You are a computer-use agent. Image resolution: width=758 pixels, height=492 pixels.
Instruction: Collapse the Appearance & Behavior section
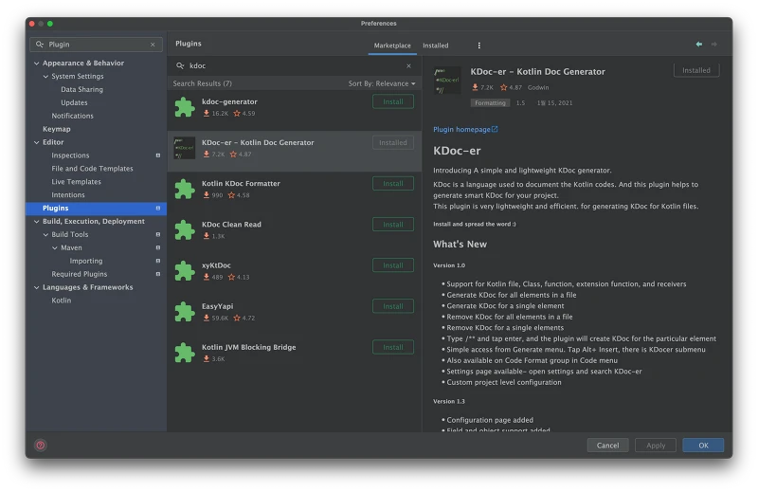tap(37, 64)
